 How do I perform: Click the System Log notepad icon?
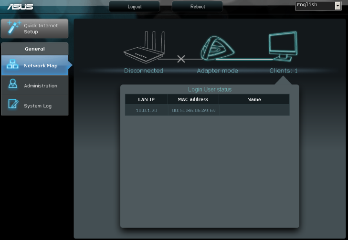(x=13, y=104)
